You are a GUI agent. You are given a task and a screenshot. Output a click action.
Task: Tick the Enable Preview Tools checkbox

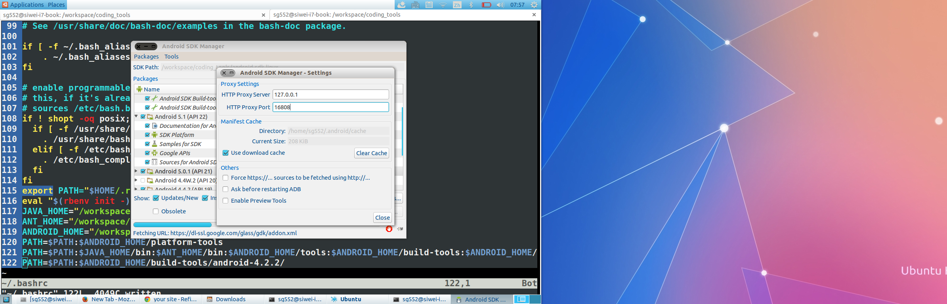225,201
